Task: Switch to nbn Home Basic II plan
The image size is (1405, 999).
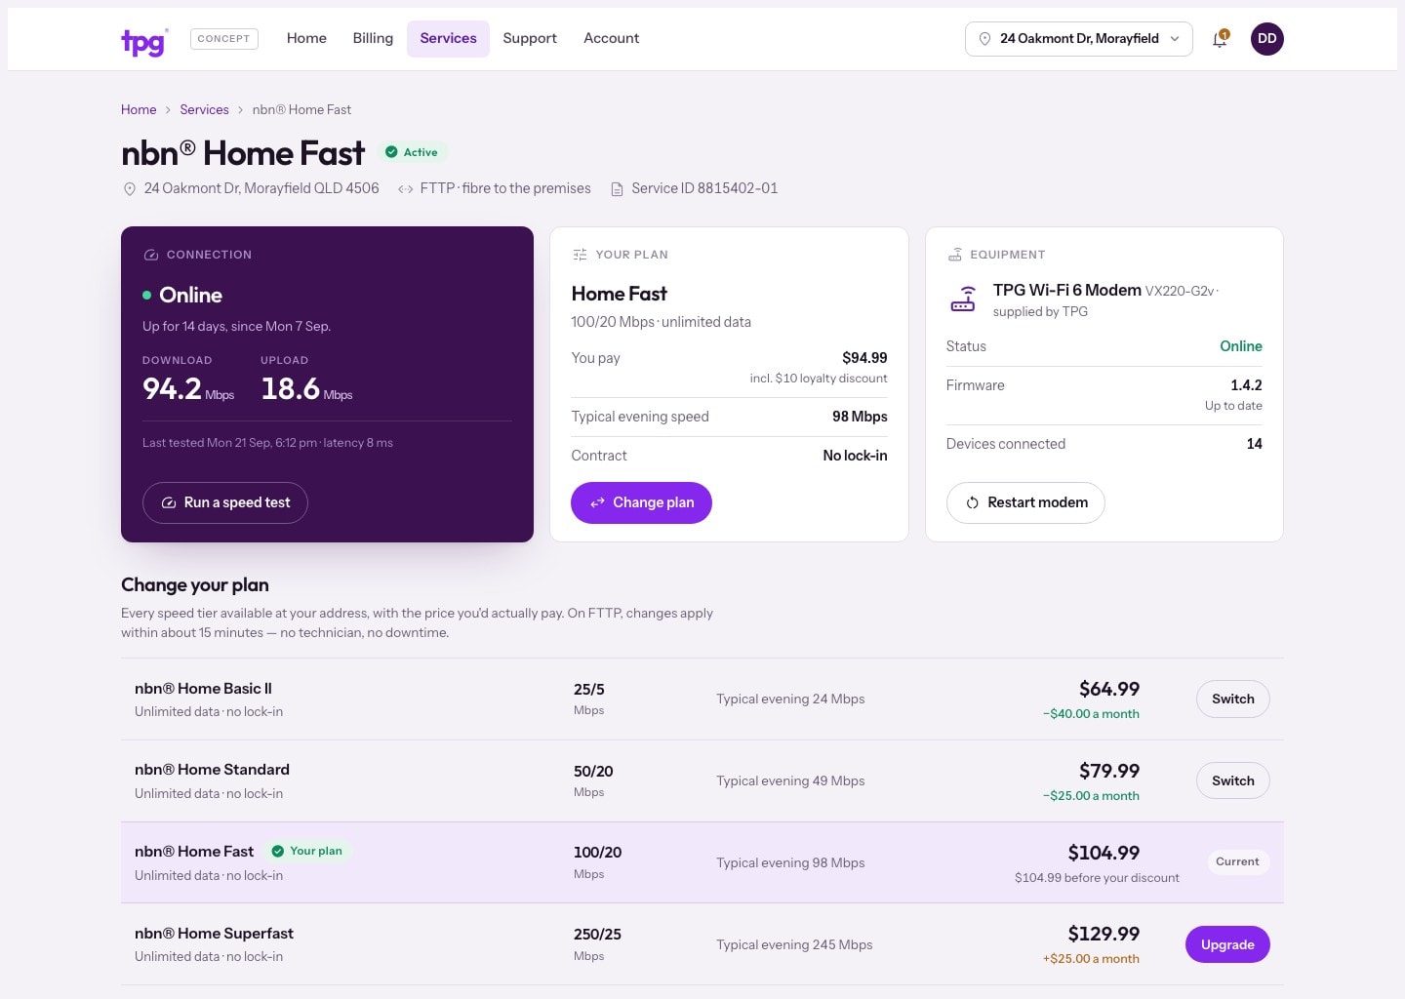Action: (x=1233, y=699)
